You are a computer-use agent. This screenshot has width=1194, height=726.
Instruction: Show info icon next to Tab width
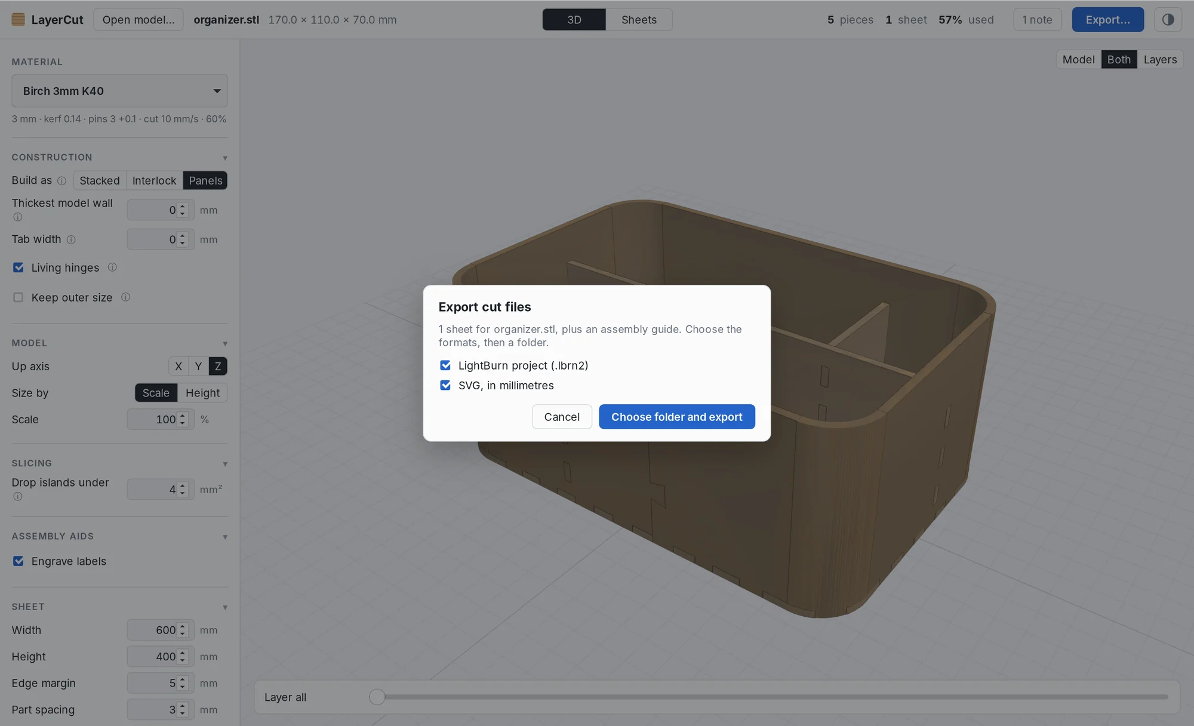(71, 240)
